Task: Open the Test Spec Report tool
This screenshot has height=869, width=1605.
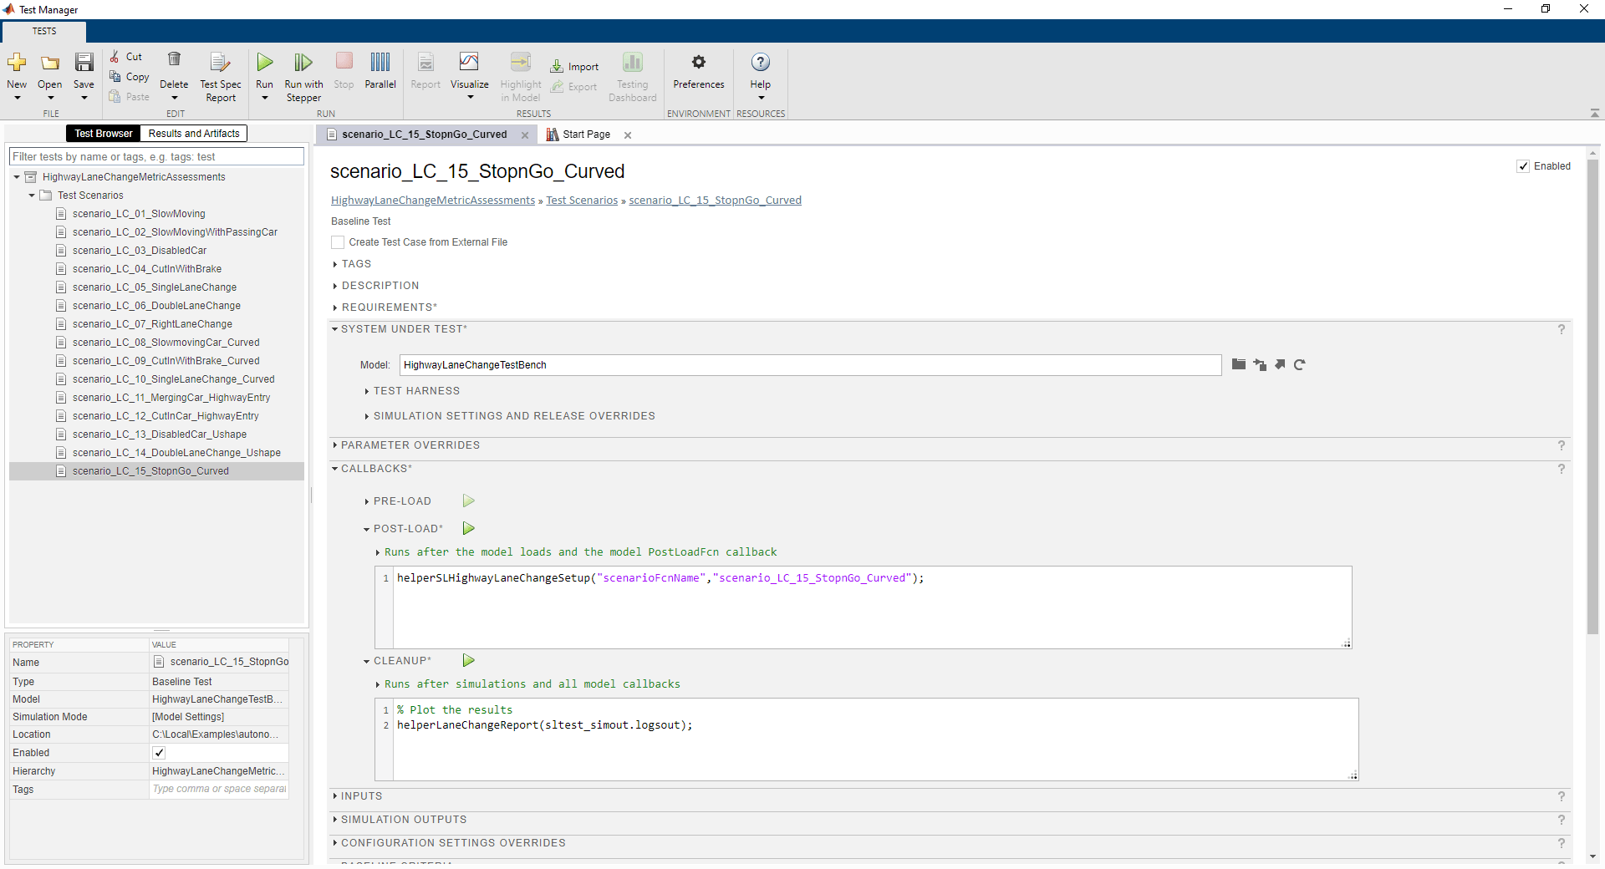Action: click(x=220, y=63)
